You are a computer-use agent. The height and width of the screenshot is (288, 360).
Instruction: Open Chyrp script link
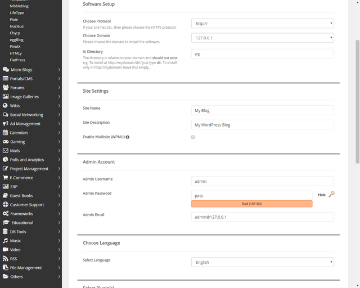15,33
